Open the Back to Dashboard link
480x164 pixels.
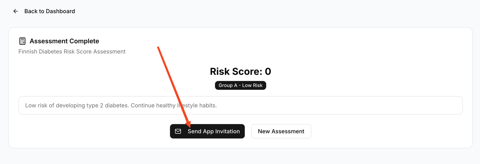(49, 11)
